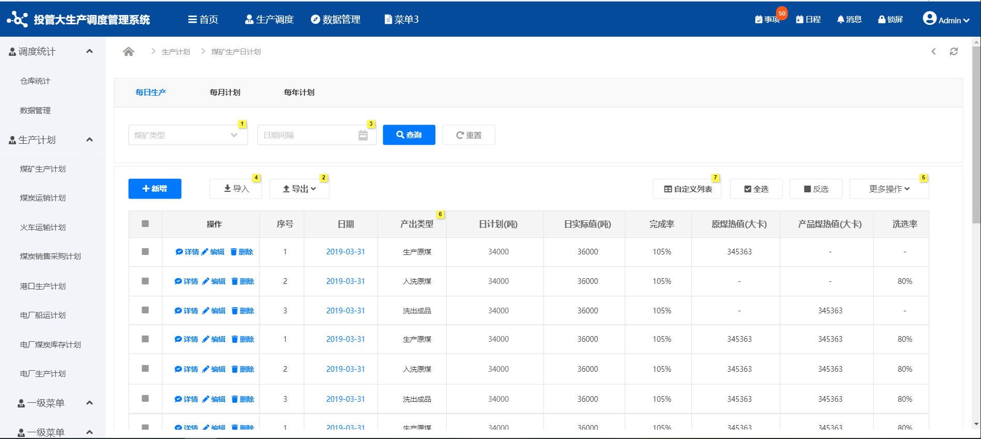Screen dimensions: 981x439
Task: Open the 事项 notifications with badge 50
Action: [x=767, y=19]
